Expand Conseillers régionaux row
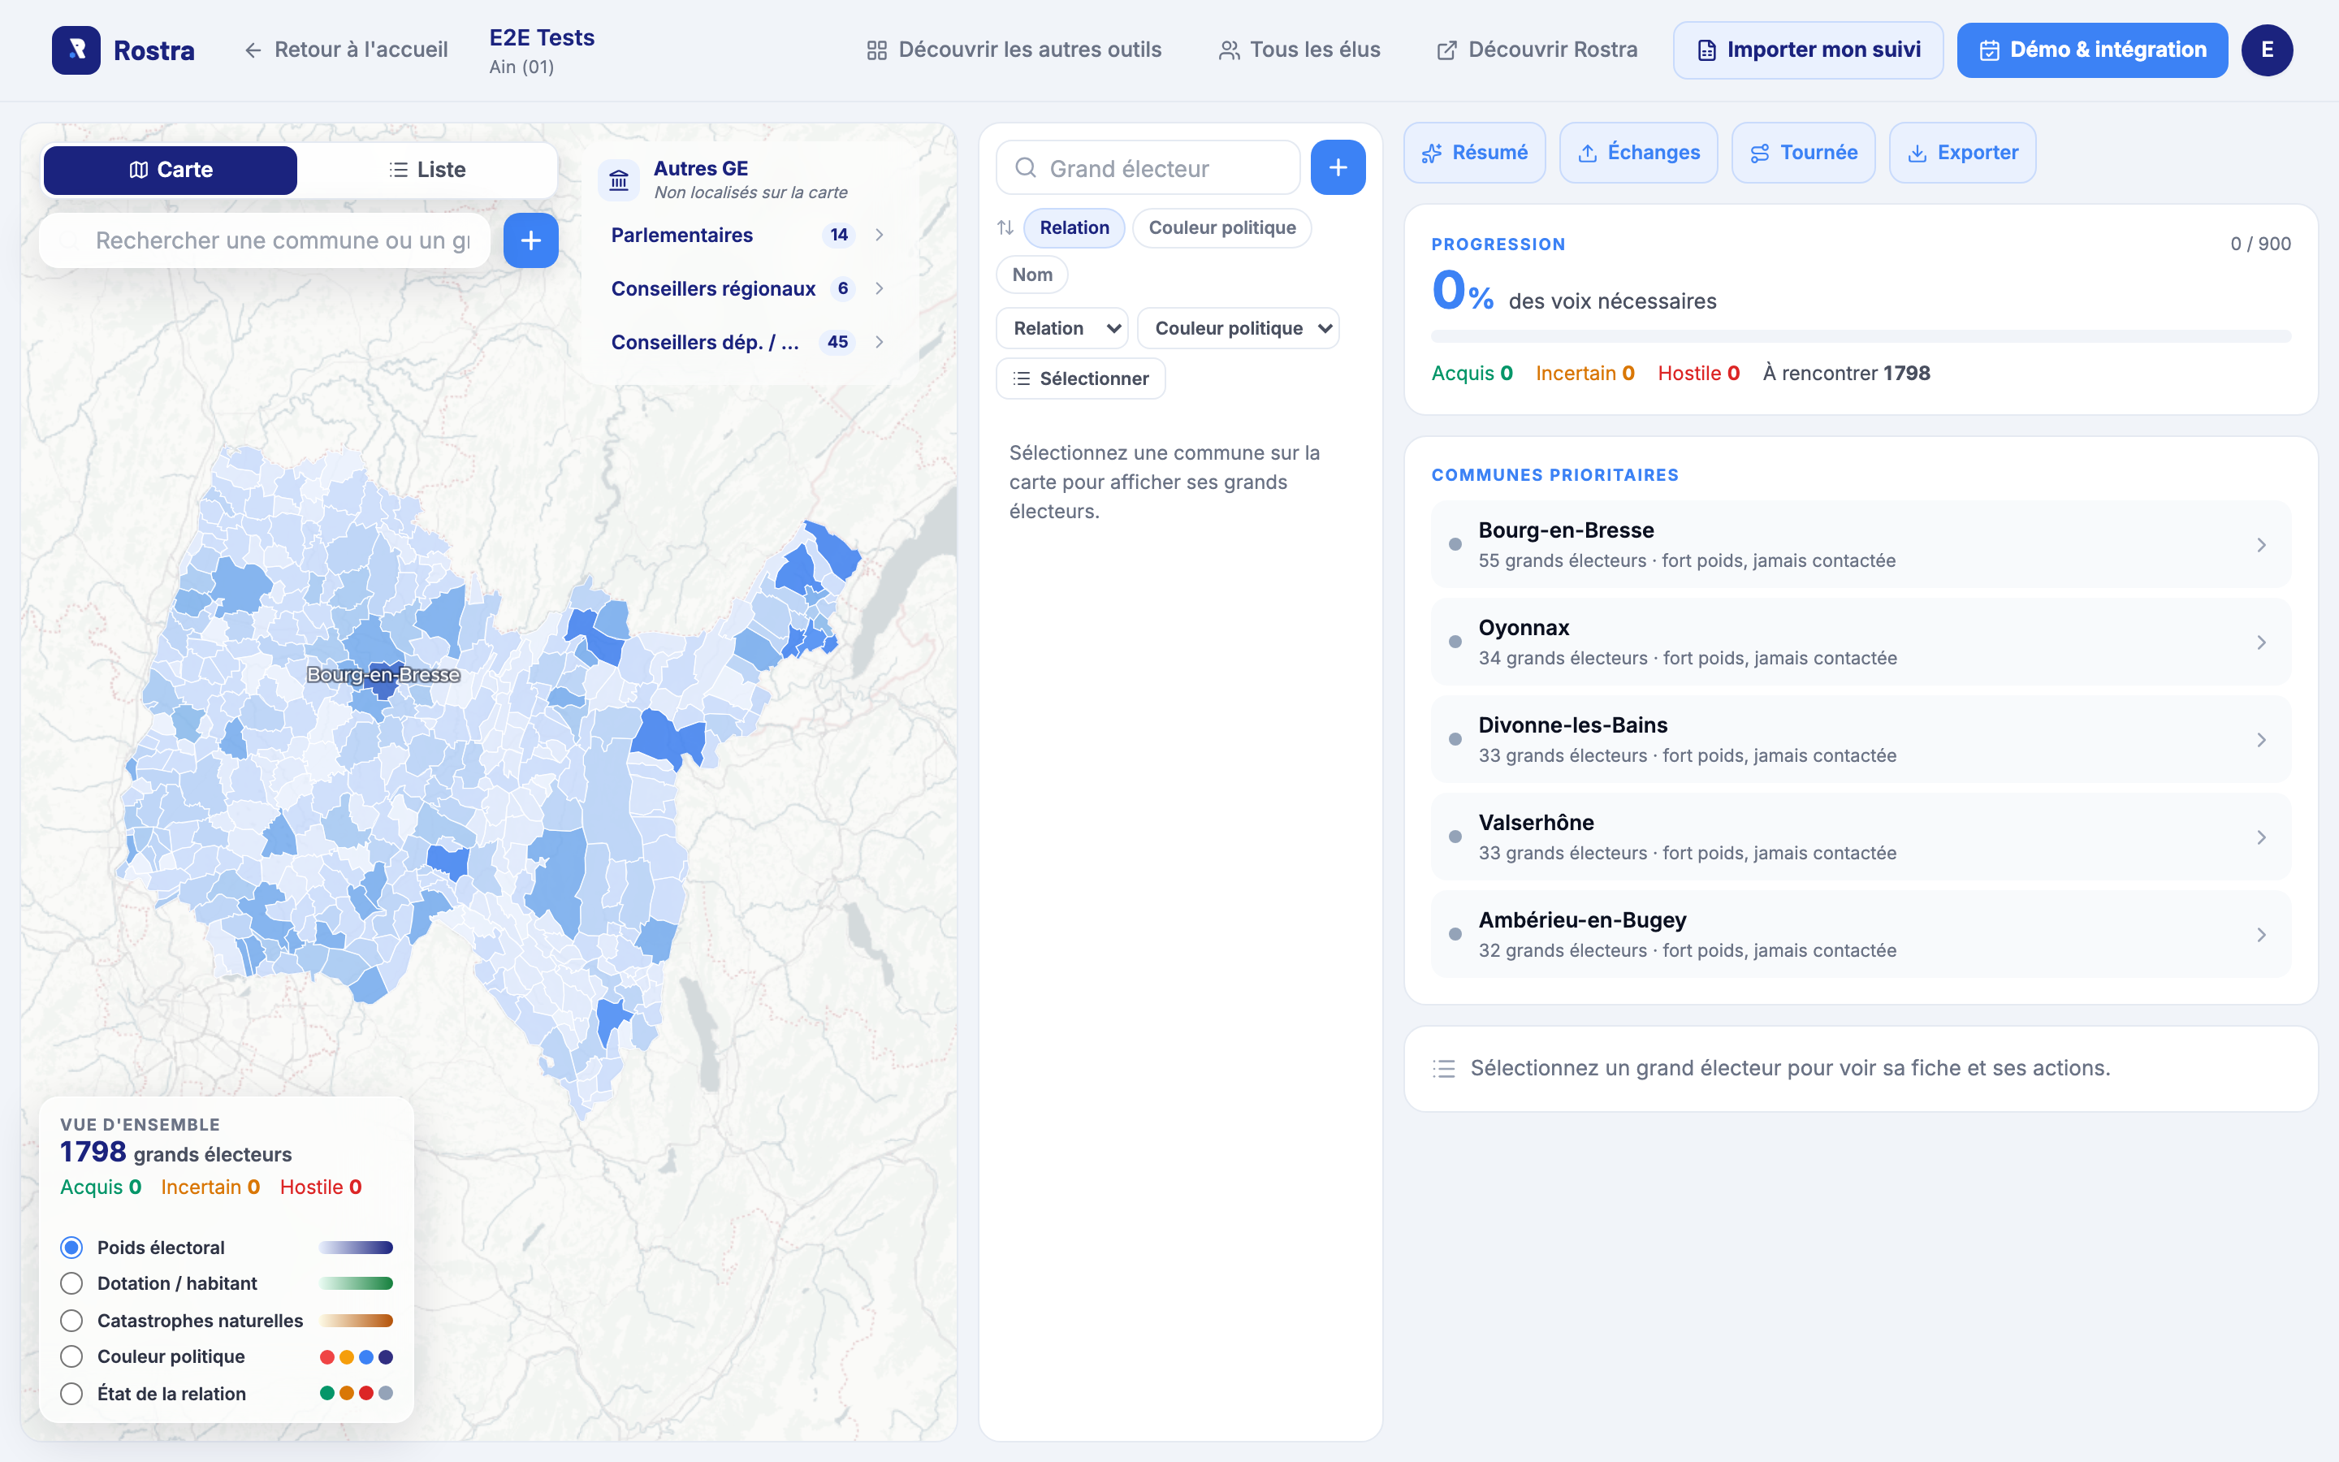 [748, 289]
